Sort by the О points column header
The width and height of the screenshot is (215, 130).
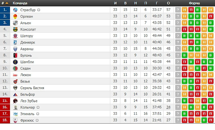click(168, 3)
